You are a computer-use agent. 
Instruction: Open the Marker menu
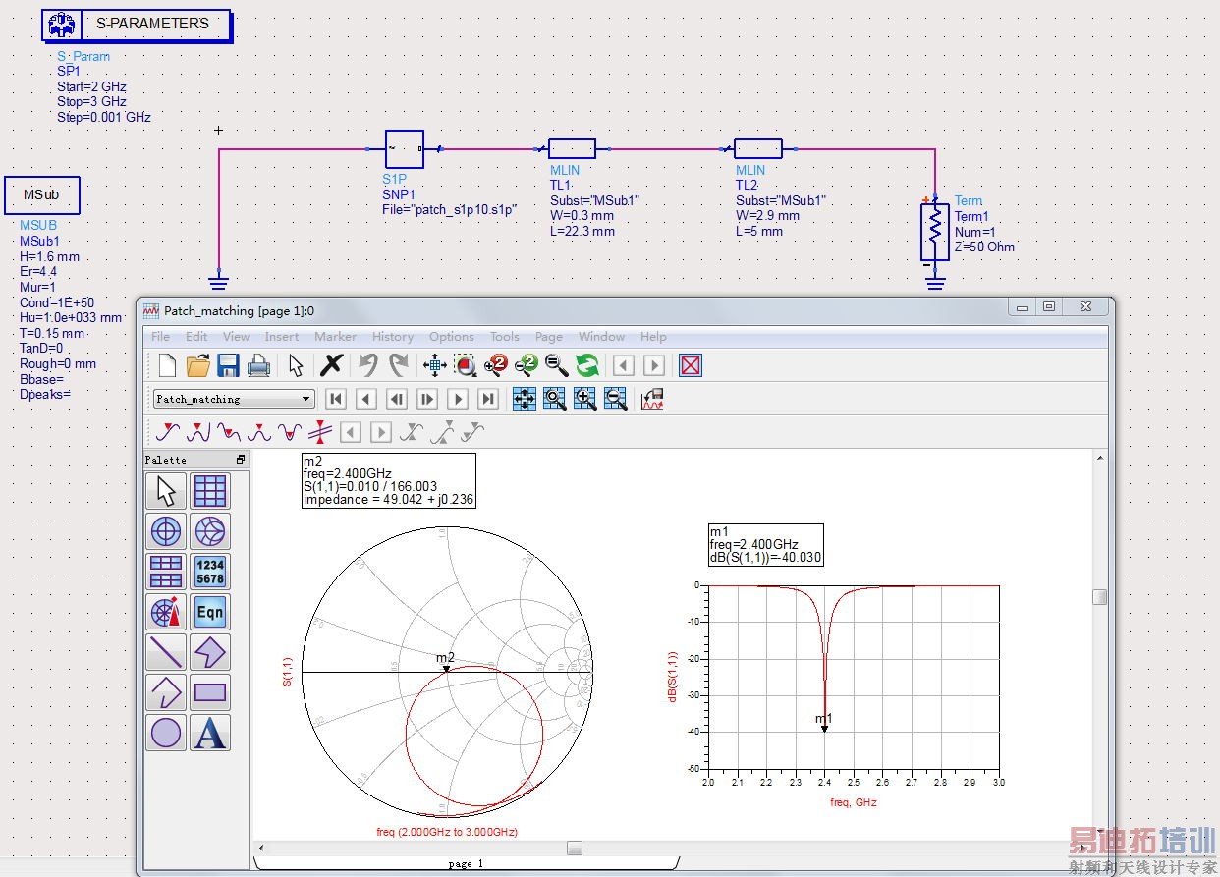tap(335, 336)
